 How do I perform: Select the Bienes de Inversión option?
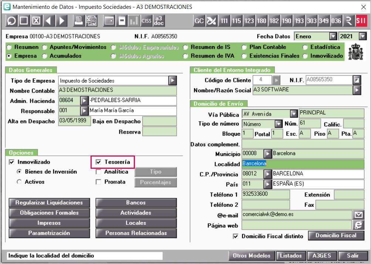(x=19, y=172)
